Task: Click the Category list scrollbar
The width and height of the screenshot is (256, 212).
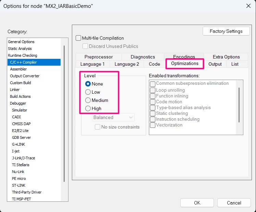Action: coord(64,114)
